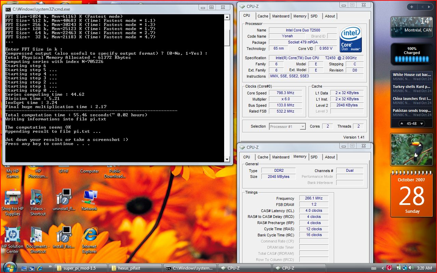
Task: Select the uninstall_flash desktop icon
Action: click(64, 200)
